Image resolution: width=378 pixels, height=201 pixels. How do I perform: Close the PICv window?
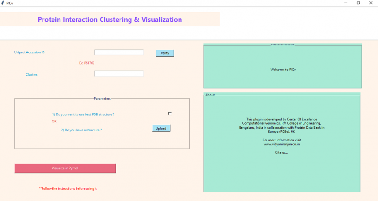pos(371,3)
